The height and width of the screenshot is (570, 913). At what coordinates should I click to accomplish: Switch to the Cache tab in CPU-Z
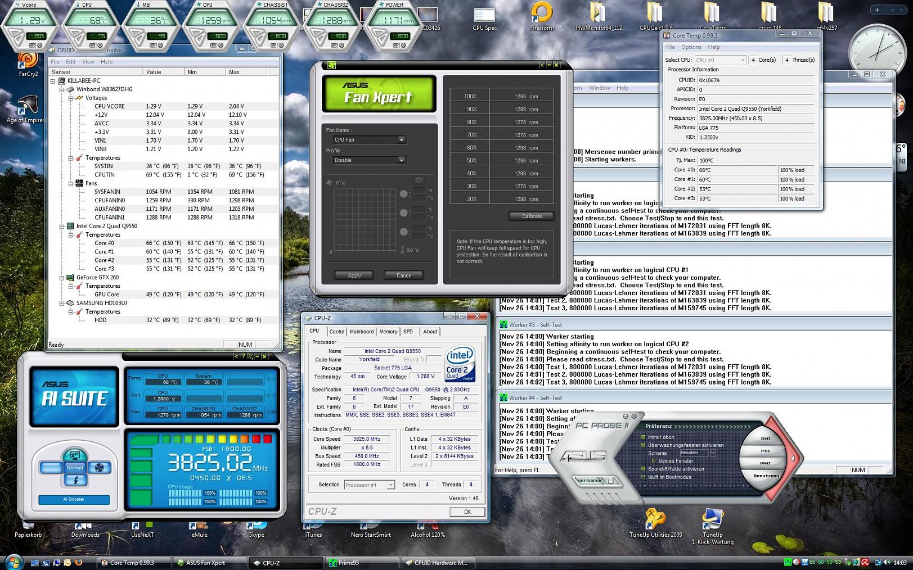click(x=336, y=332)
